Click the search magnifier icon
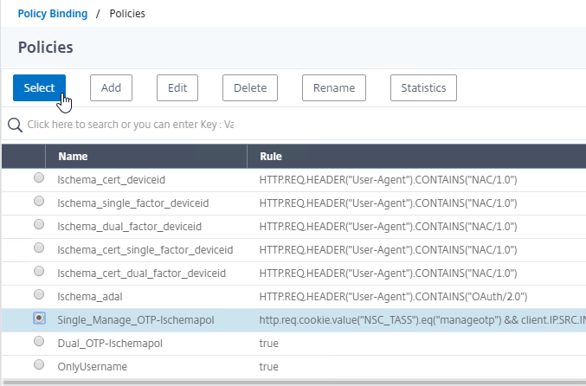Viewport: 586px width, 386px height. (x=15, y=125)
